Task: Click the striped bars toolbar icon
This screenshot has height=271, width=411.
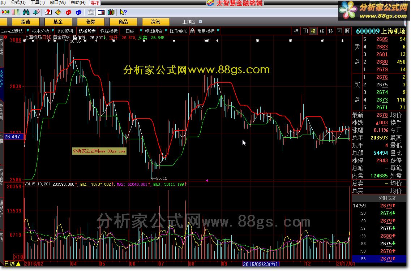Action: (16, 12)
